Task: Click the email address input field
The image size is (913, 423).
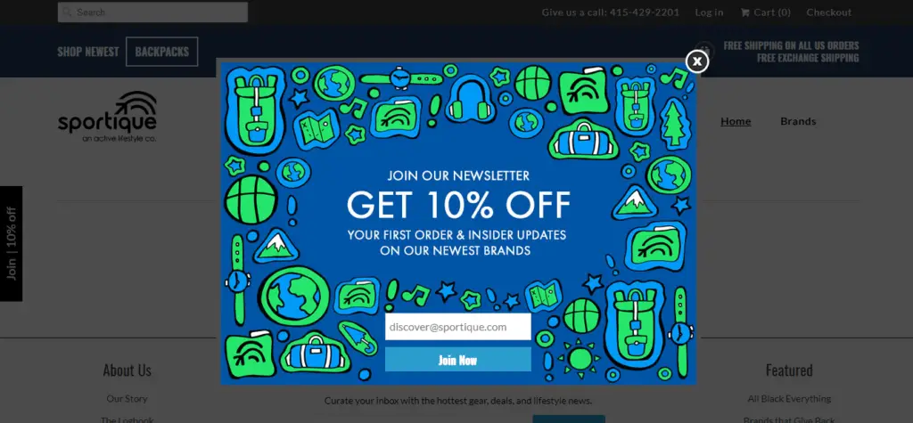Action: coord(457,327)
